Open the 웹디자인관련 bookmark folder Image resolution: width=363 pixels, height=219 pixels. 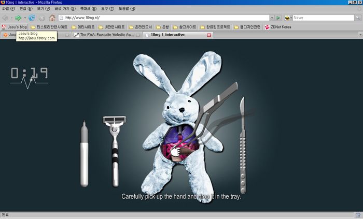tap(247, 27)
